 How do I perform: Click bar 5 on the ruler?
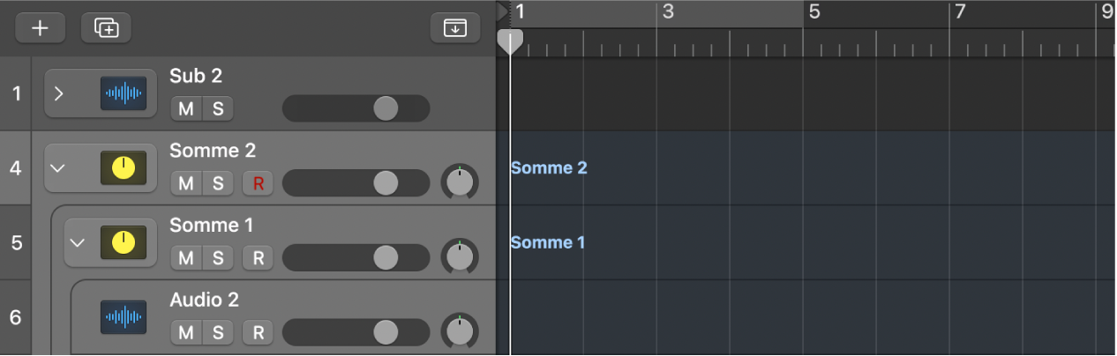pyautogui.click(x=814, y=11)
